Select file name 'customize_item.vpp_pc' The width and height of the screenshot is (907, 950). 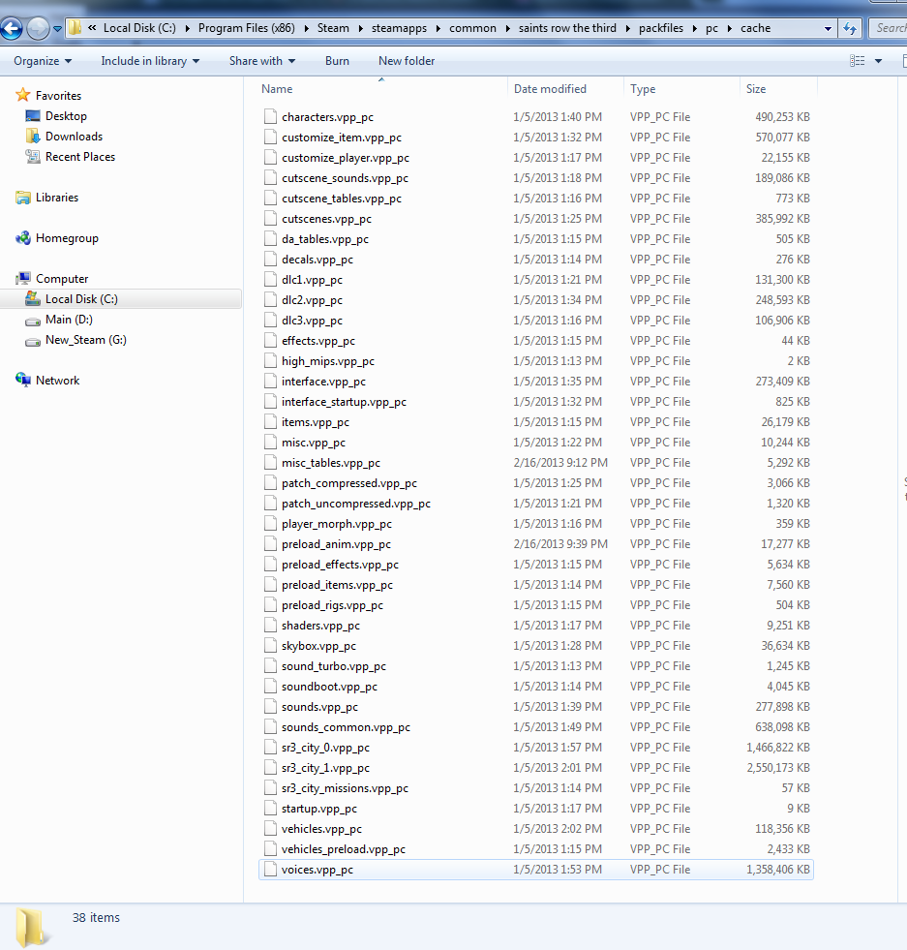click(x=342, y=138)
